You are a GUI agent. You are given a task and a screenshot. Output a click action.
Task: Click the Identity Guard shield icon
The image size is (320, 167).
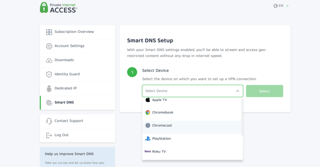(x=49, y=74)
